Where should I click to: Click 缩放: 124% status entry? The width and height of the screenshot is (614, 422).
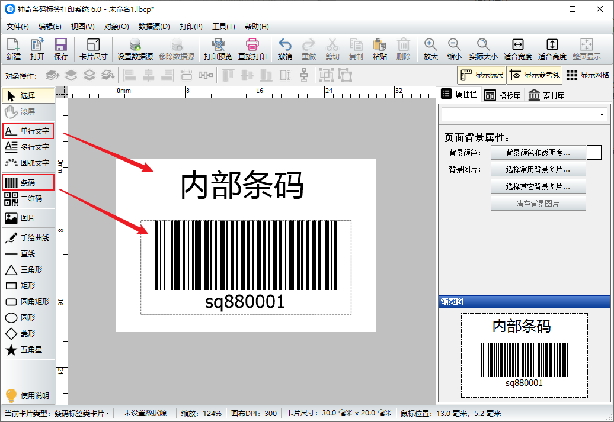point(202,413)
